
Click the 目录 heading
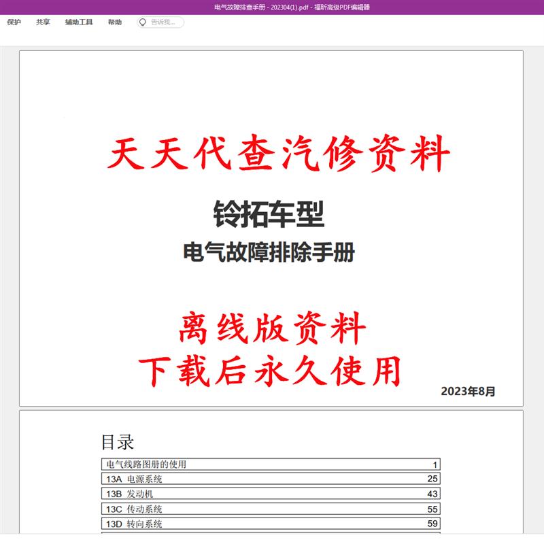[x=118, y=442]
